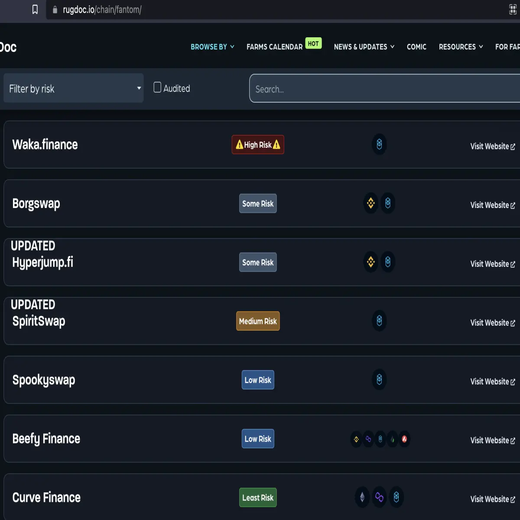Click the Fantom chain icon in Spookyswap row
This screenshot has width=520, height=520.
tap(379, 380)
